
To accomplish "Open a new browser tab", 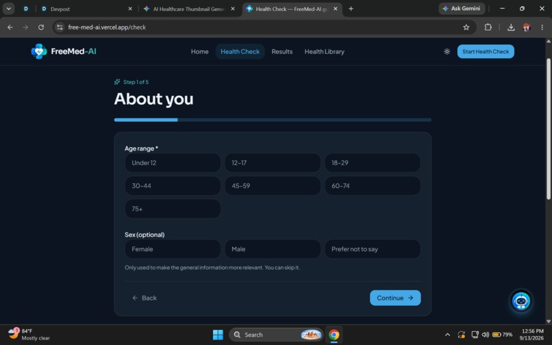I will pos(351,9).
